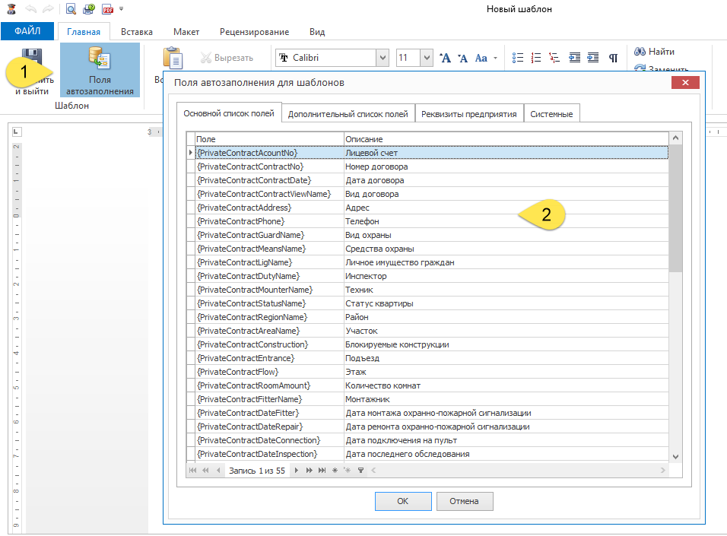Click the Отмена cancel button
Viewport: 727px width, 536px height.
pos(464,501)
